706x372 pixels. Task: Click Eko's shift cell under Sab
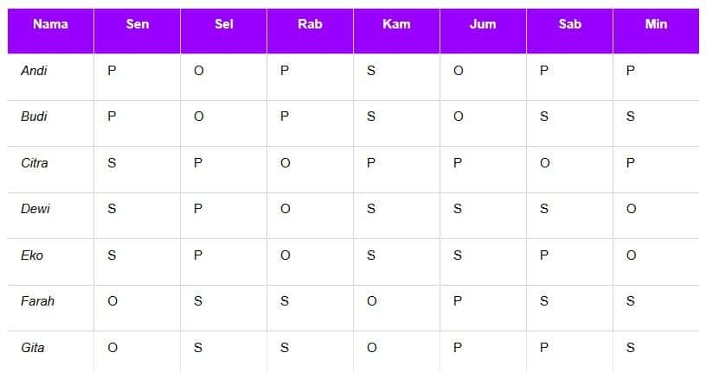pos(544,255)
